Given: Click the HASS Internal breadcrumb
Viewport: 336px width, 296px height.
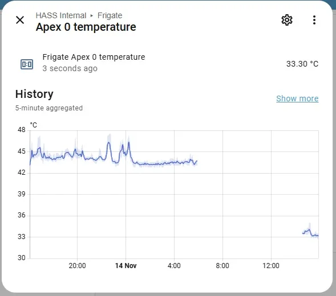Looking at the screenshot, I should tap(61, 15).
